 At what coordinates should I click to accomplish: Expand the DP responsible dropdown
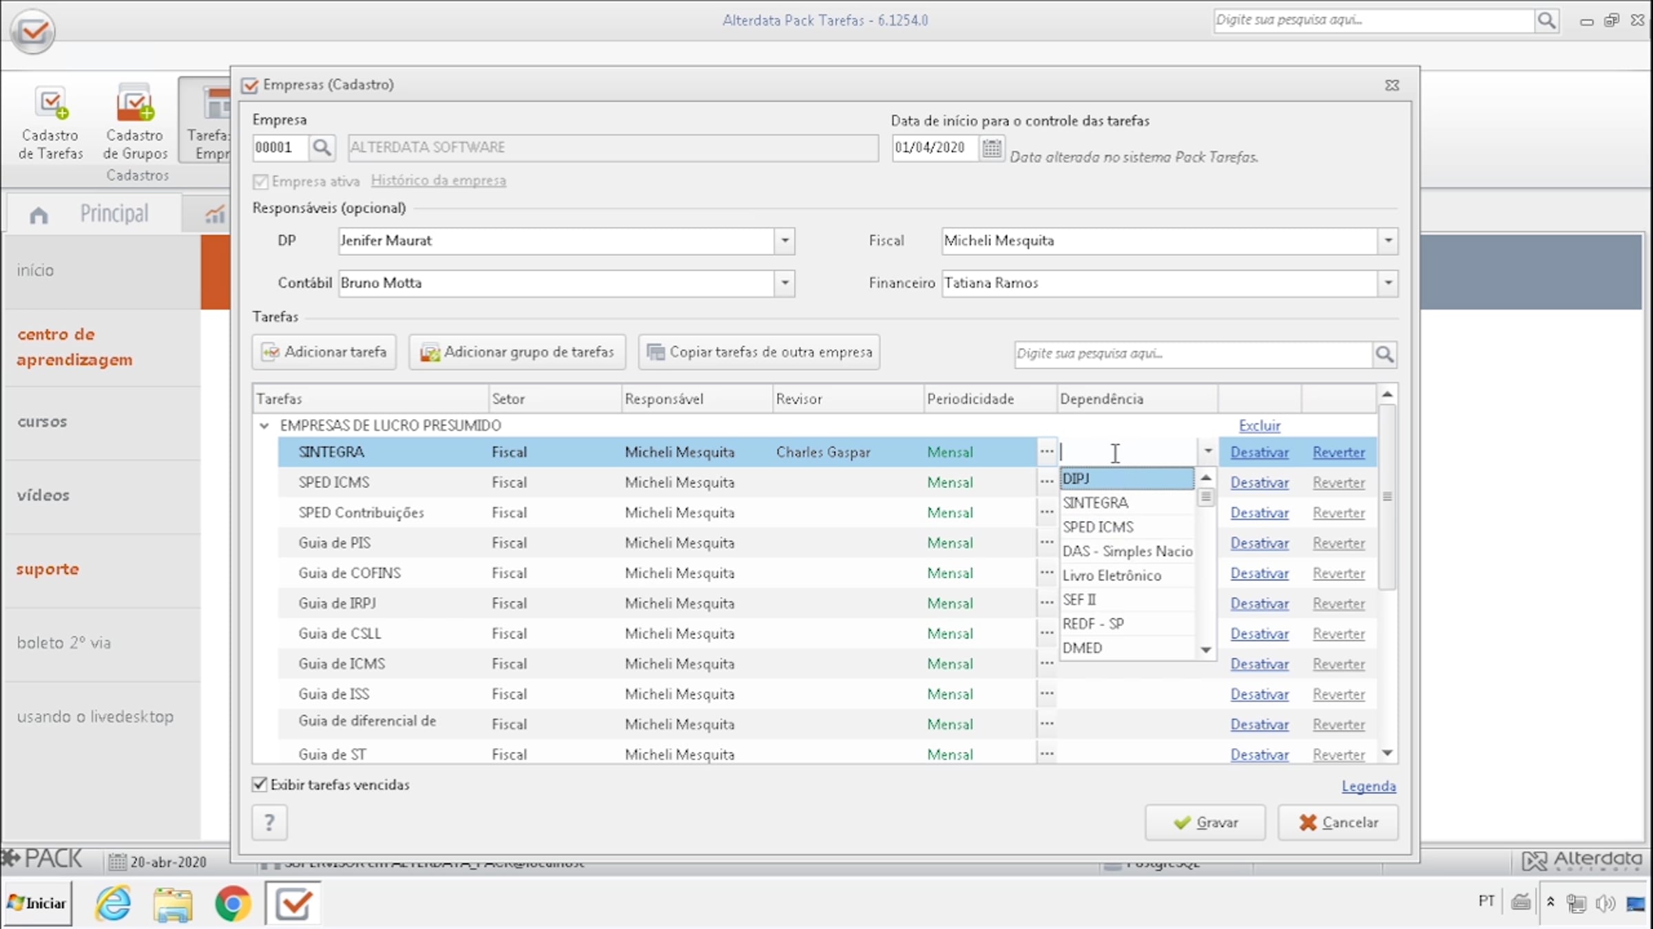click(x=784, y=241)
